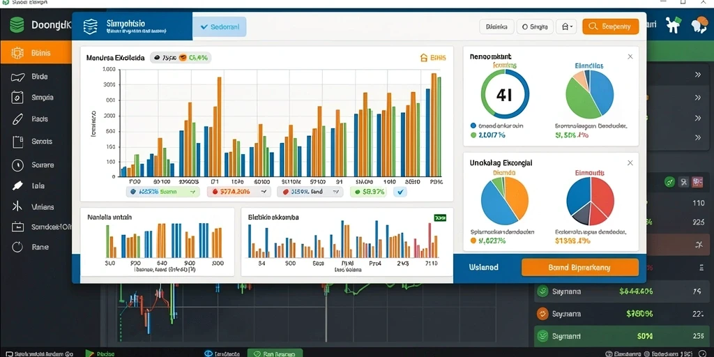Click the orange legend swatch above main chart
Viewport: 714px width, 357px height.
tap(183, 58)
